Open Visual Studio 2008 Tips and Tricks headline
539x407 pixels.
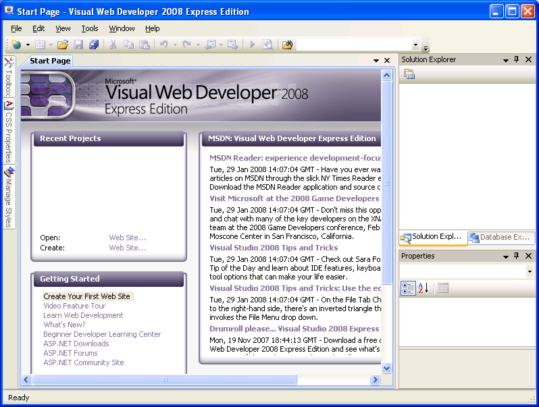pos(274,248)
